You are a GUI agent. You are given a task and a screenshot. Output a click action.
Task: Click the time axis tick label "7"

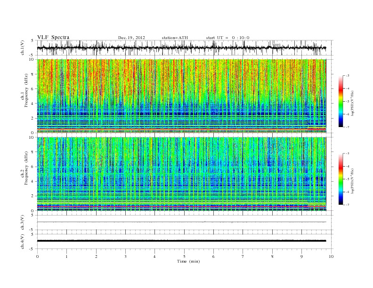tap(243, 256)
